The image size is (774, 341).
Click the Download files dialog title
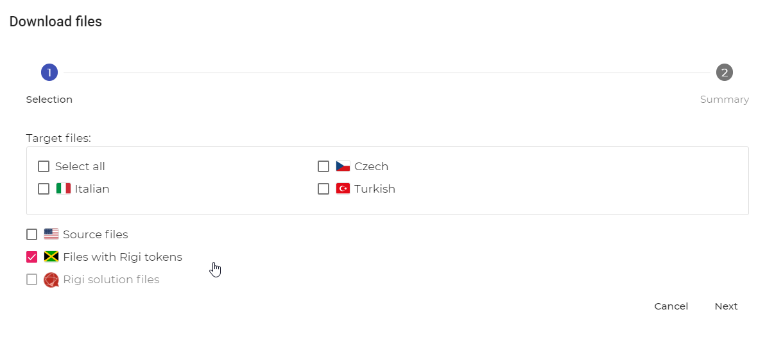click(56, 22)
